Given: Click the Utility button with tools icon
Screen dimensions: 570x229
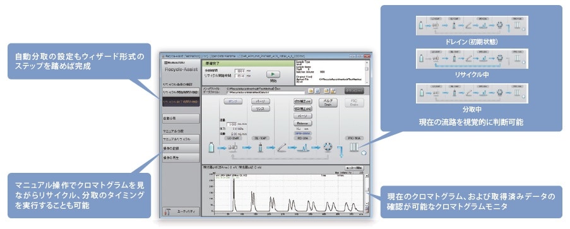Looking at the screenshot, I should click(181, 211).
